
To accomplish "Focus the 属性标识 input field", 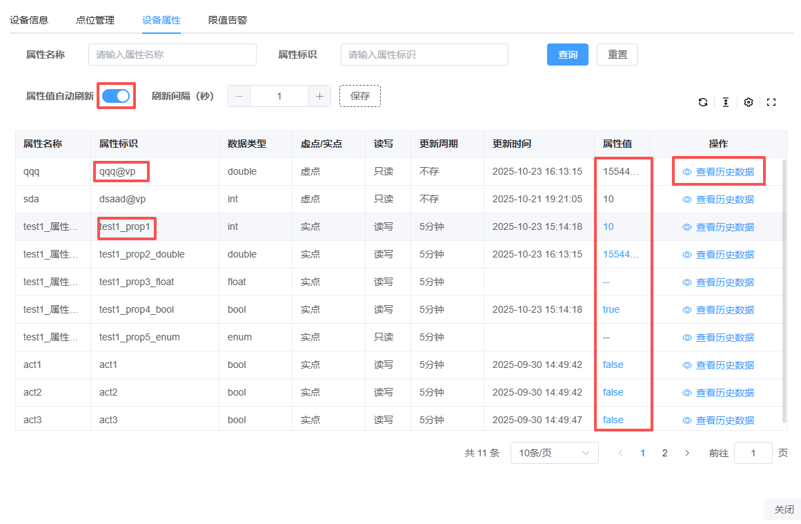I will point(424,55).
